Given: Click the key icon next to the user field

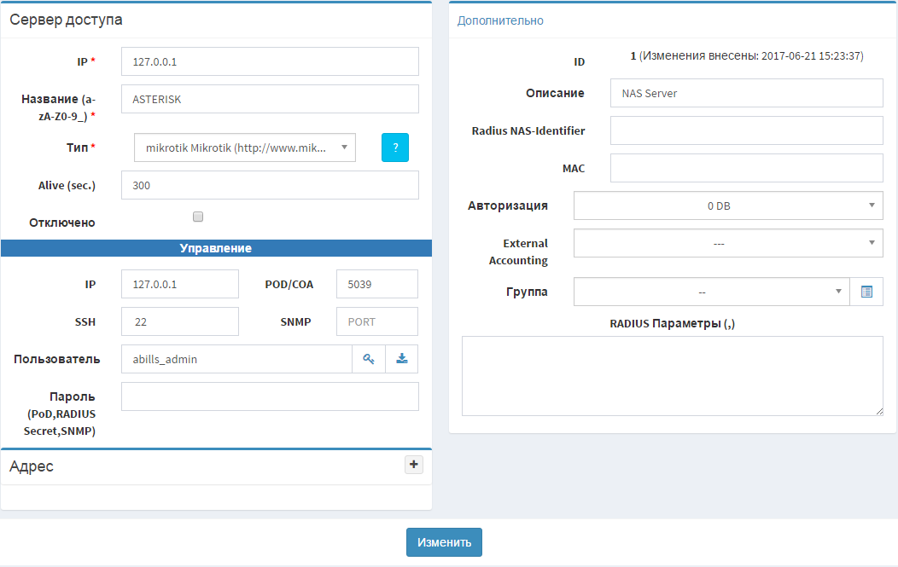Looking at the screenshot, I should [369, 359].
